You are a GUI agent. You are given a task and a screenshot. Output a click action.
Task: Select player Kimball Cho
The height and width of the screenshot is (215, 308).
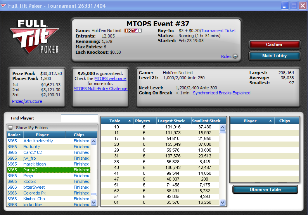[x=49, y=199]
